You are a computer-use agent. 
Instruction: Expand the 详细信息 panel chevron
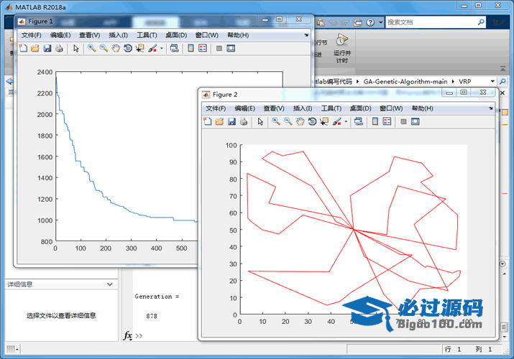pos(110,284)
